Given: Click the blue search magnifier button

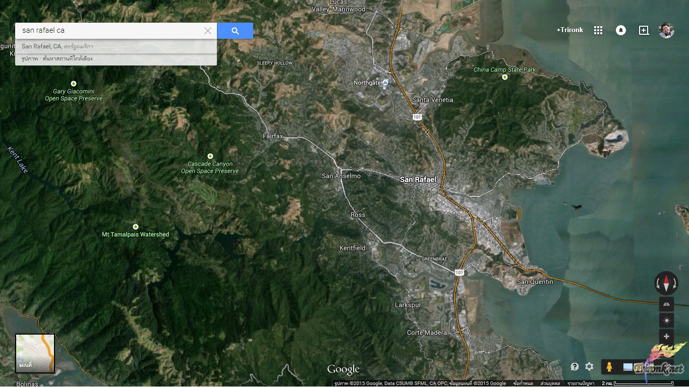Looking at the screenshot, I should pyautogui.click(x=235, y=31).
